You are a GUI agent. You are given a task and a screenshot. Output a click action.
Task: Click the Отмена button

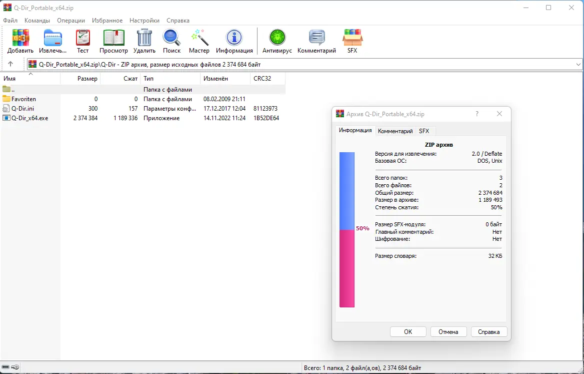[x=448, y=331]
